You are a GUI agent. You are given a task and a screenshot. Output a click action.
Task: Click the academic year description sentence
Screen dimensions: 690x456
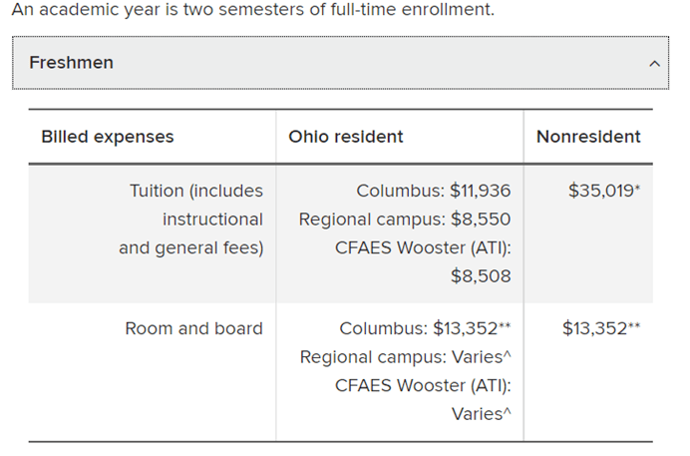tap(253, 9)
